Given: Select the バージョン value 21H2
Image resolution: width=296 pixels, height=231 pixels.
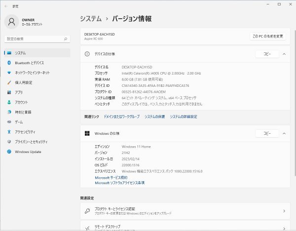Looking at the screenshot, I should coord(126,153).
